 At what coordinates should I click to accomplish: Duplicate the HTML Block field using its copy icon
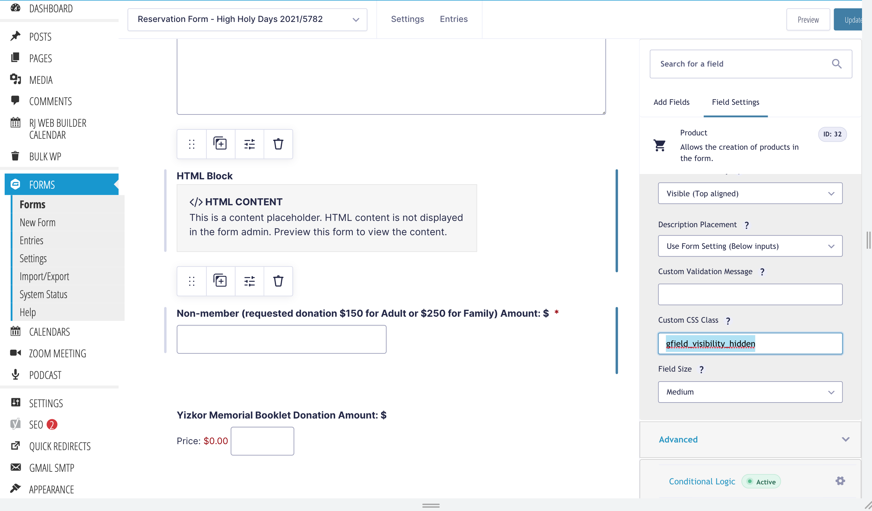pos(220,144)
